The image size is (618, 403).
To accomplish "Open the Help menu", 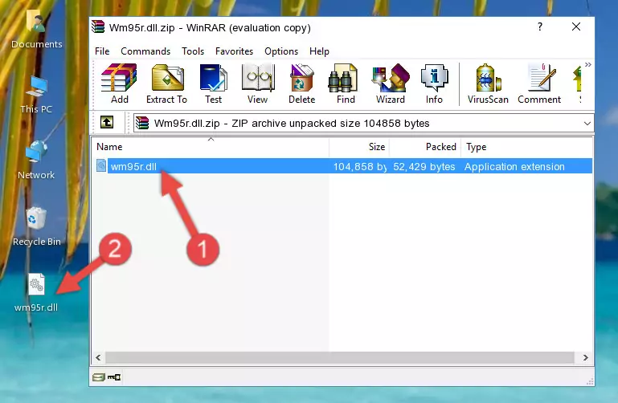I will (x=319, y=51).
